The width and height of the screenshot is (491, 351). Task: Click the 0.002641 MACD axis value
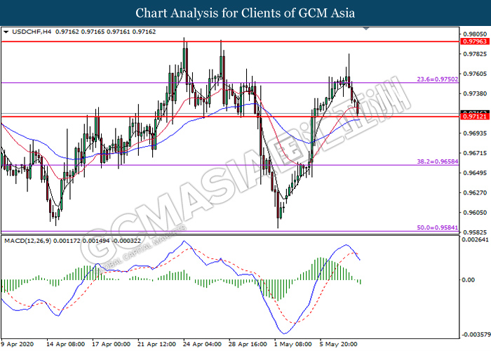(x=475, y=240)
